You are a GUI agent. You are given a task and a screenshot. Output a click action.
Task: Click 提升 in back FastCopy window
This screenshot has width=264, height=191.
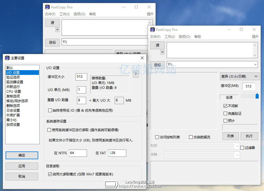[150, 14]
